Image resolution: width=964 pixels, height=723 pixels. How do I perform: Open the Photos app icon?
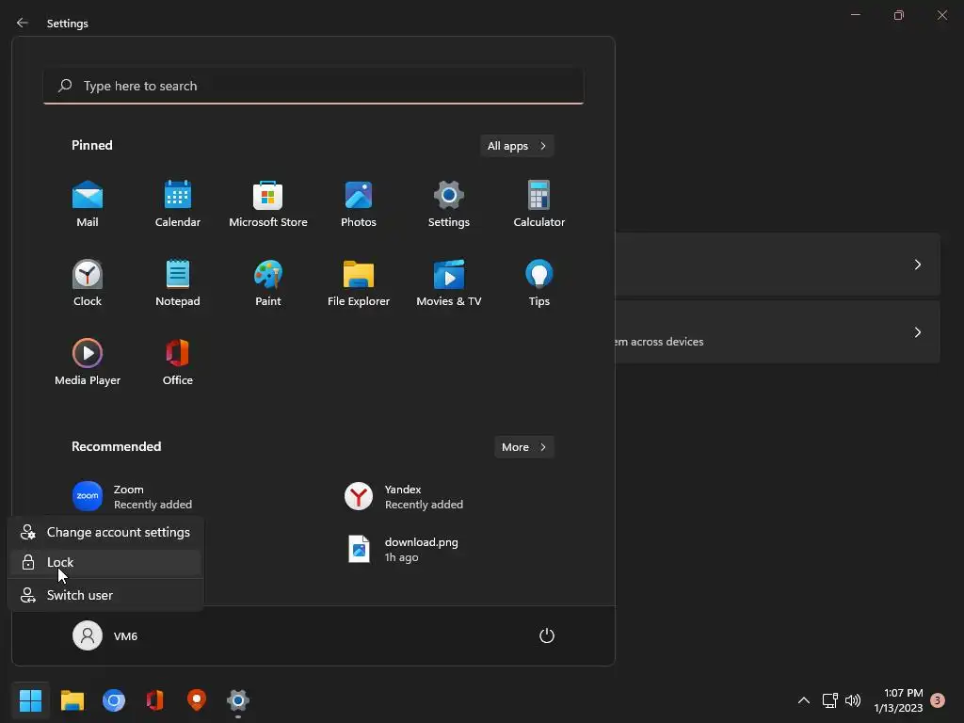(359, 204)
